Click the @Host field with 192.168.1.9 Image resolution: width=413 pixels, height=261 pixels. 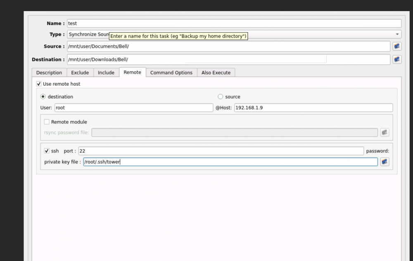tap(313, 108)
